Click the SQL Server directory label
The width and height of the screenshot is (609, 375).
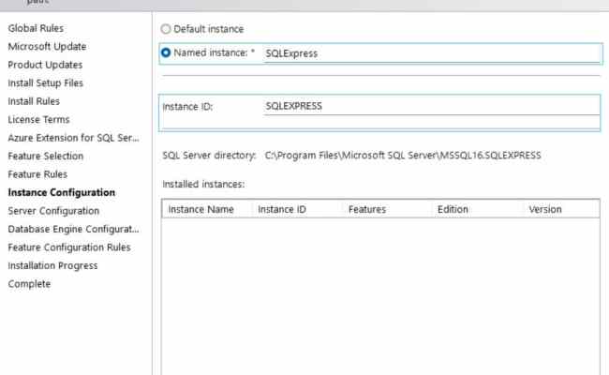209,156
